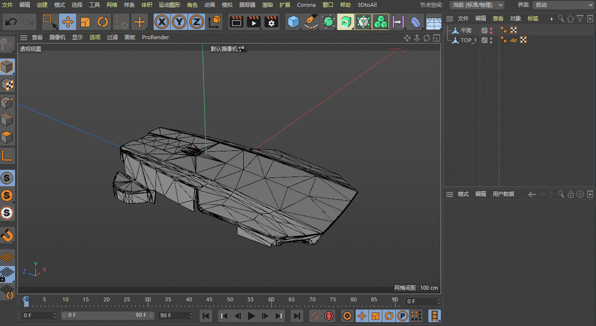Select the TOP_1 object in the object manager
This screenshot has height=326, width=596.
point(468,40)
